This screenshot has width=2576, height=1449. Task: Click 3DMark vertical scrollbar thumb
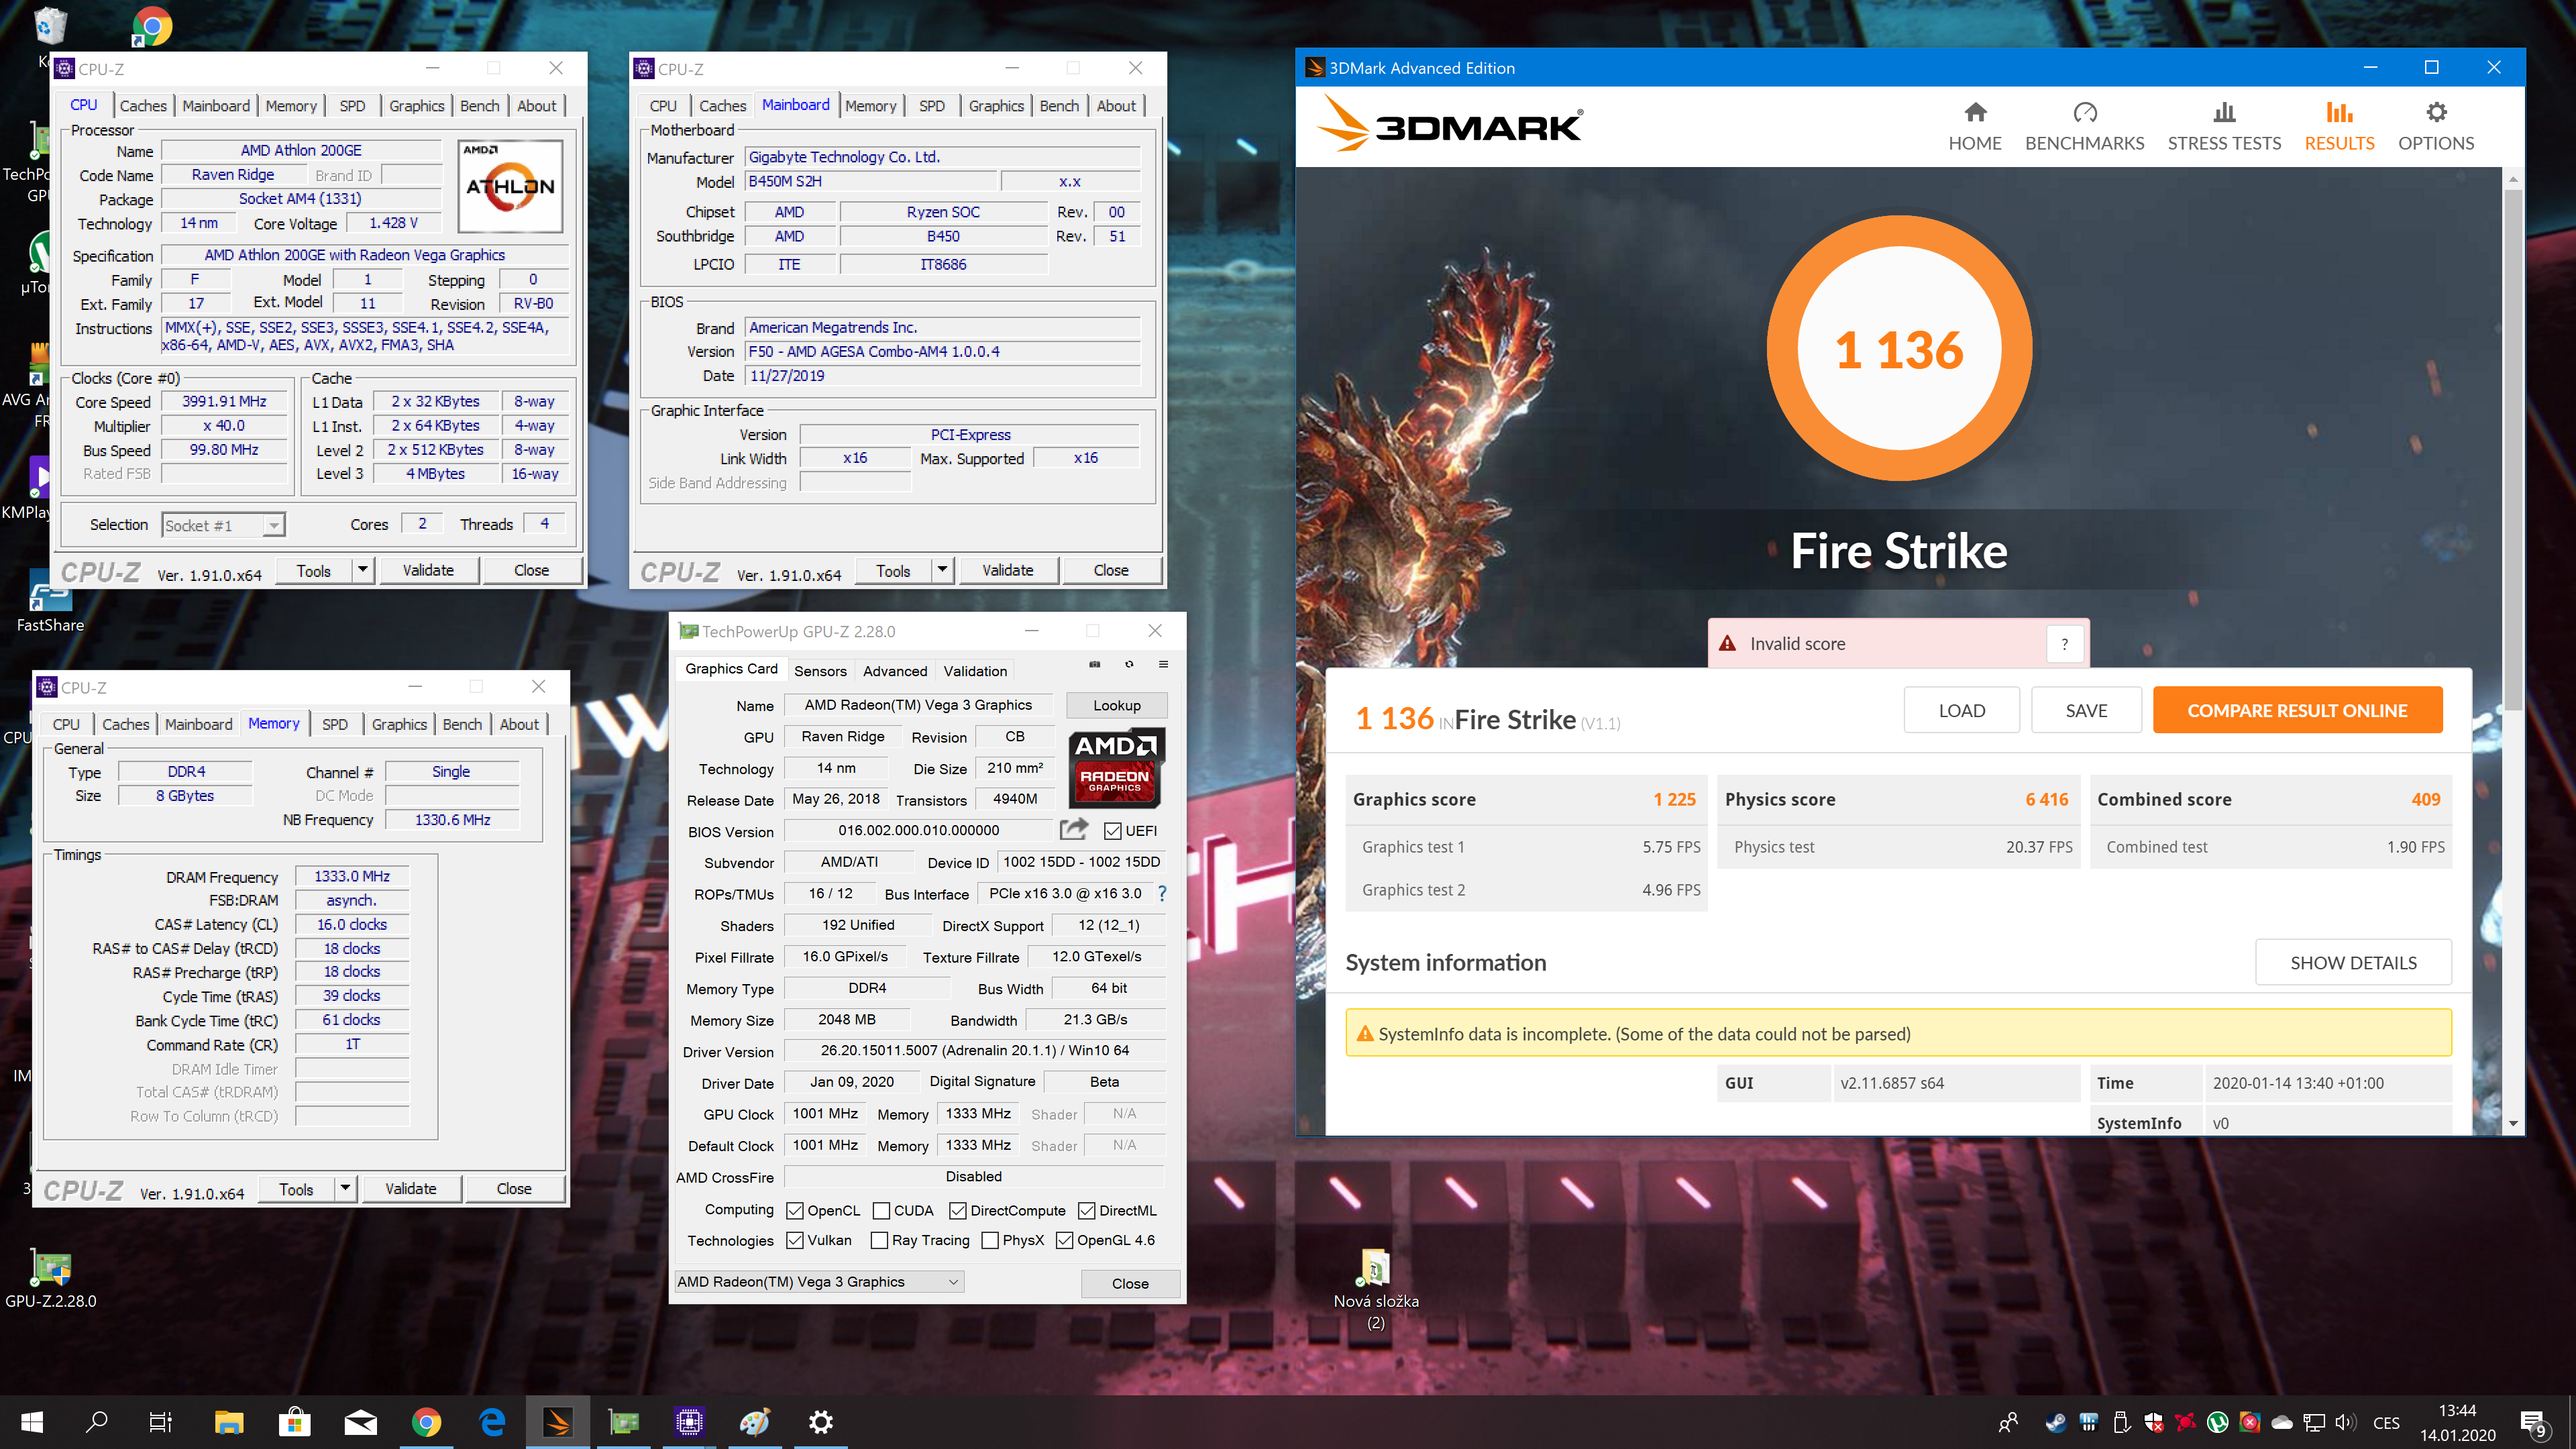pyautogui.click(x=2513, y=449)
